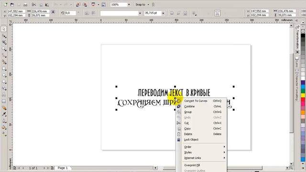Select the Shape tool
The width and height of the screenshot is (306, 172).
coord(4,36)
